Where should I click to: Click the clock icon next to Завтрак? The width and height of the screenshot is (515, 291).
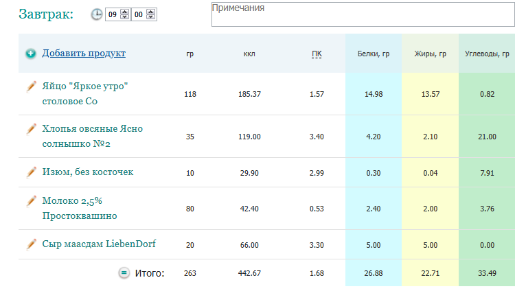[x=97, y=14]
